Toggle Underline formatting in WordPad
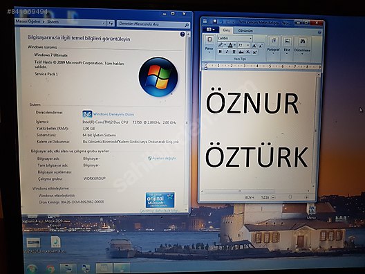This screenshot has width=365, height=274. pos(234,52)
